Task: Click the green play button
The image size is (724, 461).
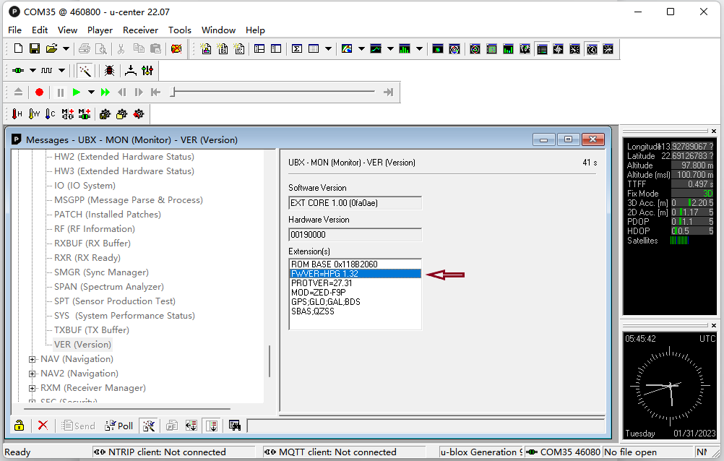Action: [77, 92]
